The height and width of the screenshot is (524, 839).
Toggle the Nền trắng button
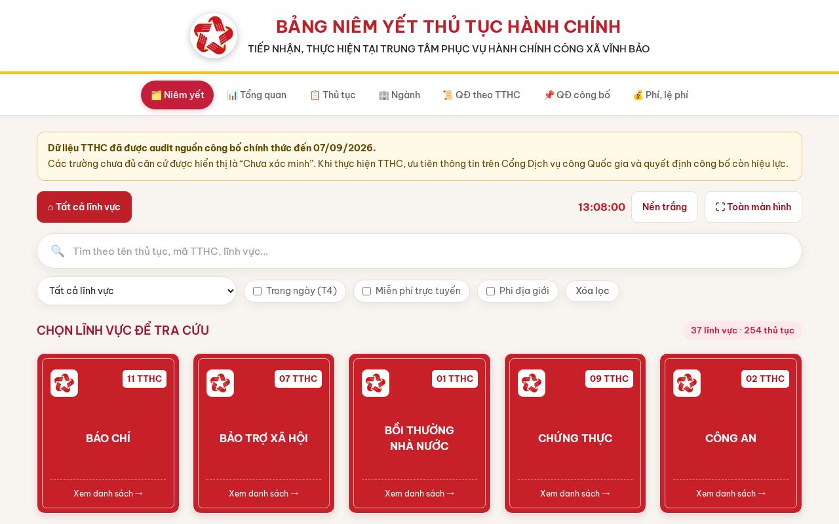click(x=665, y=207)
